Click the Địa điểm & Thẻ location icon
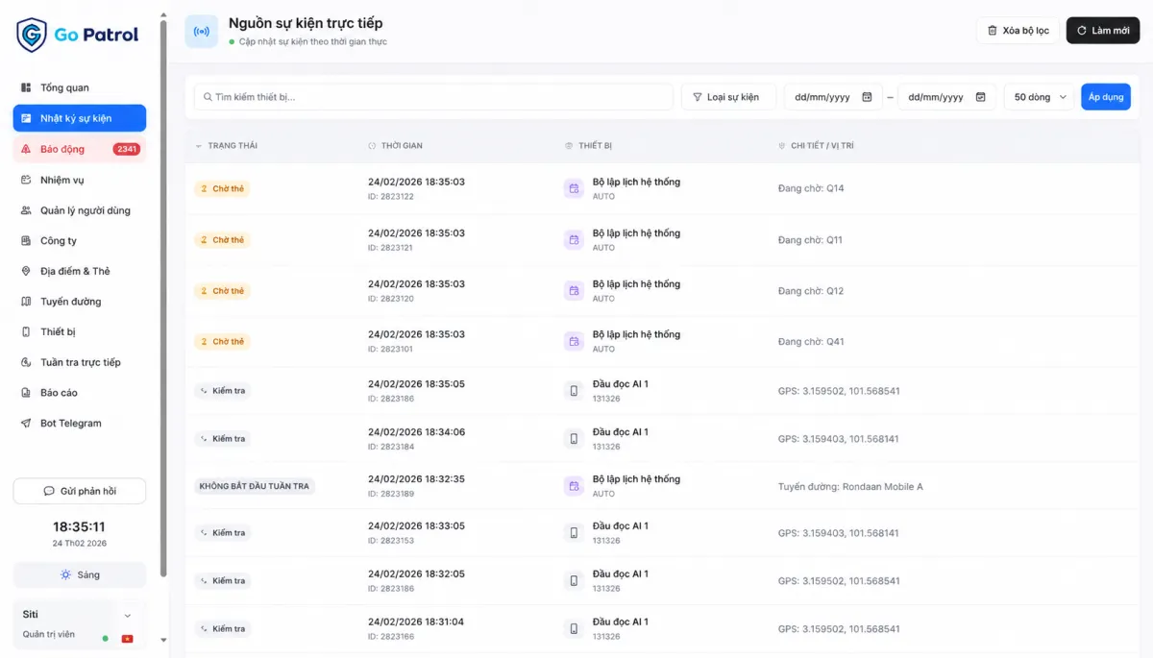 (x=26, y=271)
